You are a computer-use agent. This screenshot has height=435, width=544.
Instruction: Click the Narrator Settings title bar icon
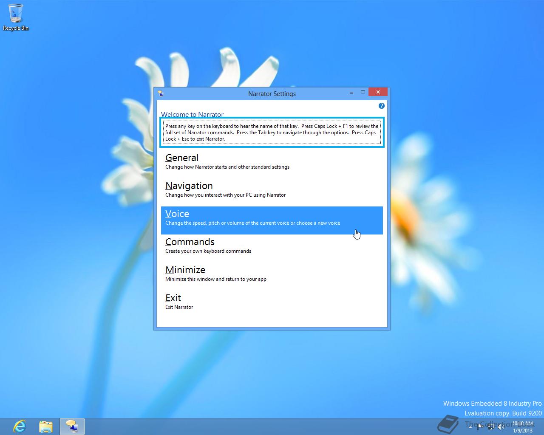tap(161, 93)
